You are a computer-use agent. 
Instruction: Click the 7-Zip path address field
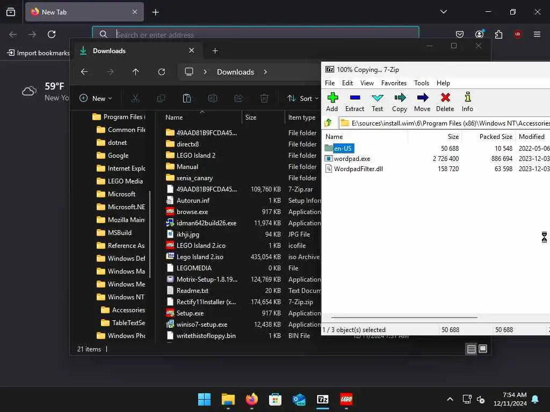(x=445, y=123)
